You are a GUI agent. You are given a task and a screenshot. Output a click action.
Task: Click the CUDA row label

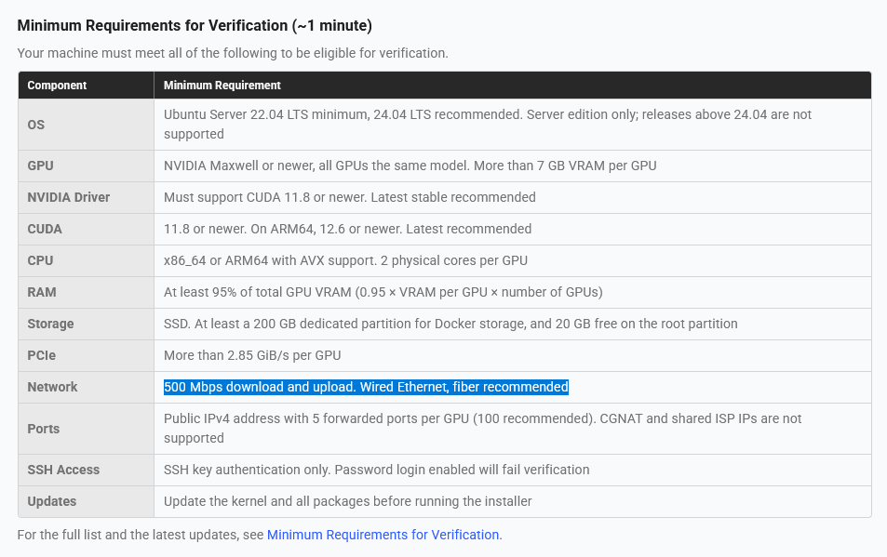coord(45,230)
